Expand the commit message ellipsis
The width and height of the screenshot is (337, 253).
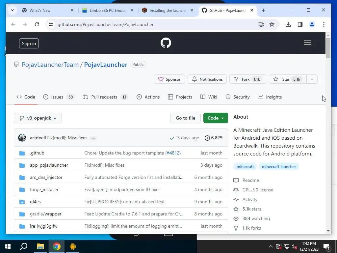[93, 138]
